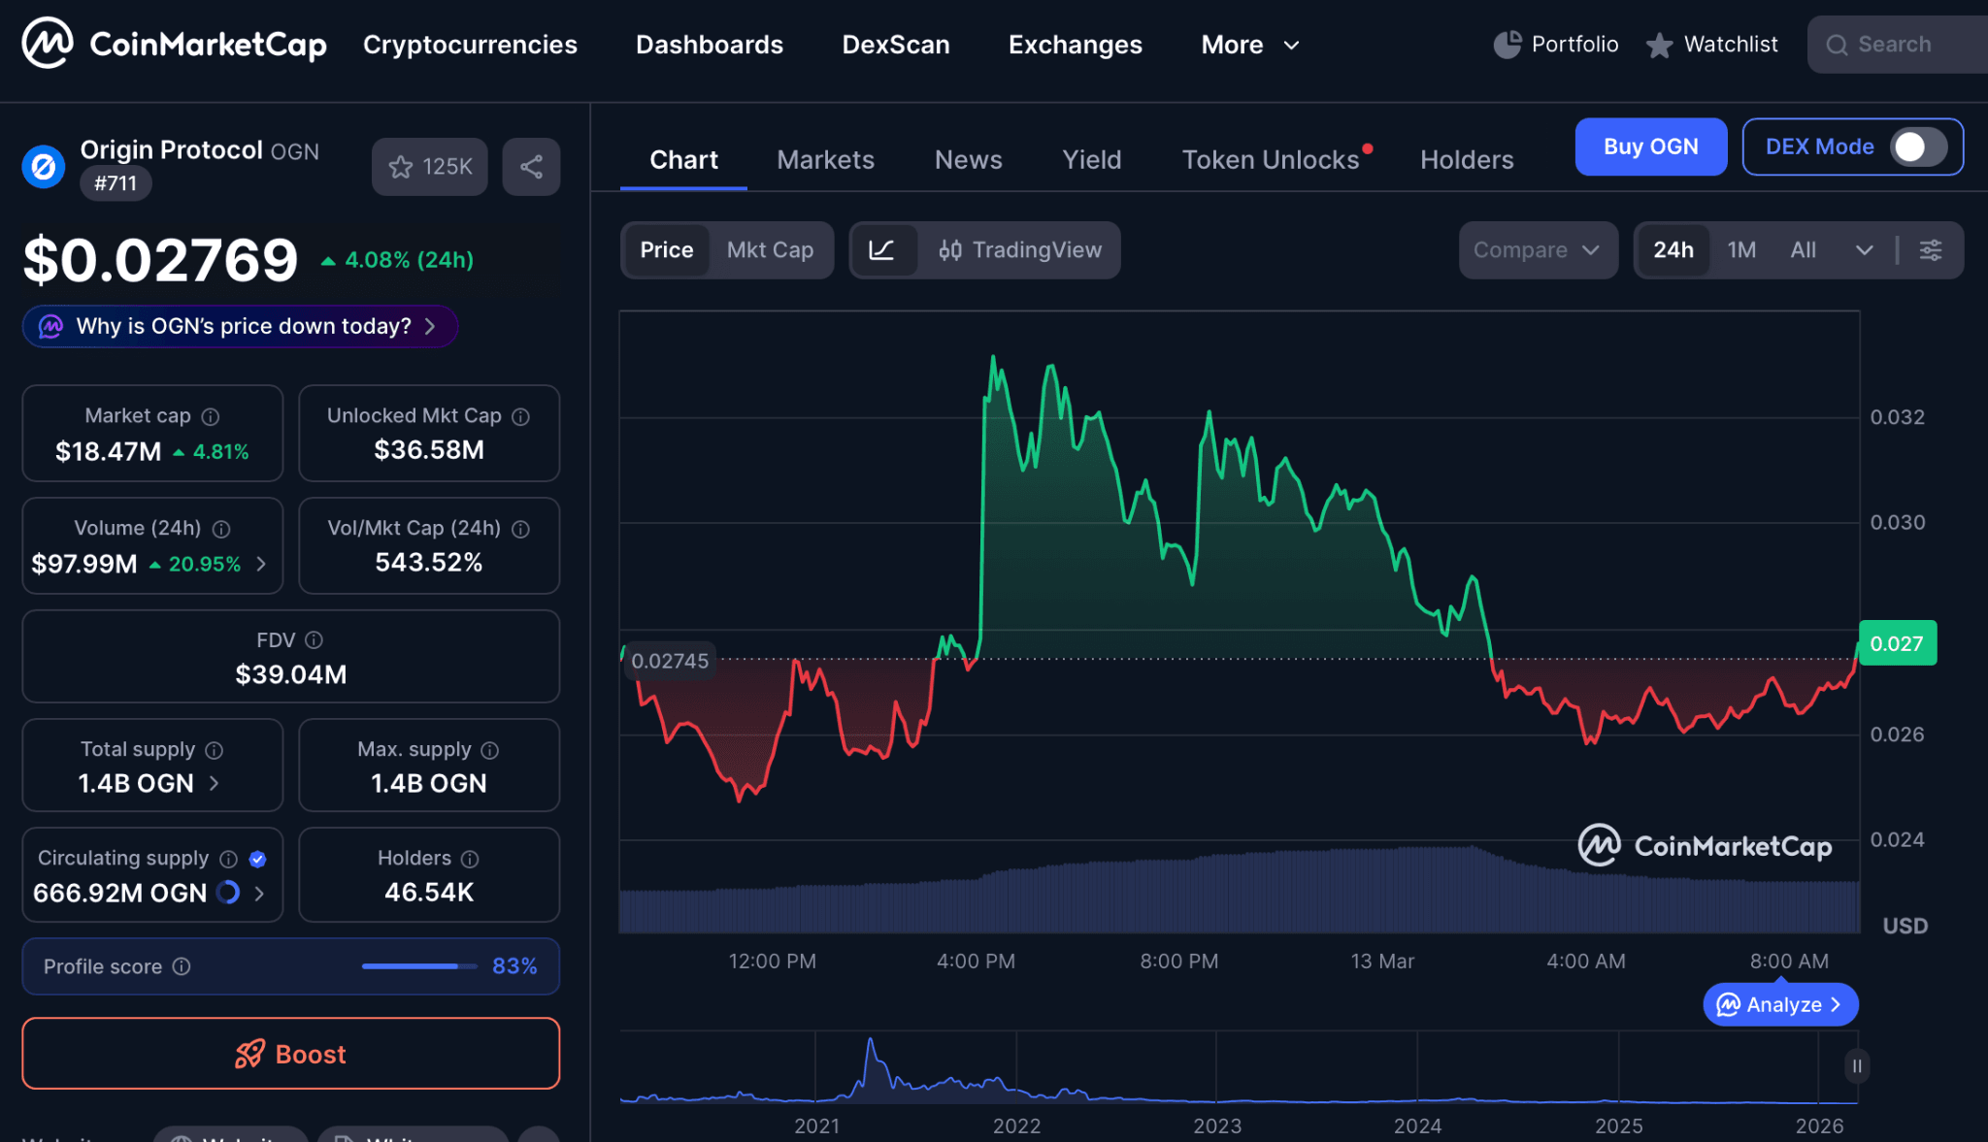Viewport: 1988px width, 1142px height.
Task: Expand the More navigation menu
Action: click(x=1249, y=45)
